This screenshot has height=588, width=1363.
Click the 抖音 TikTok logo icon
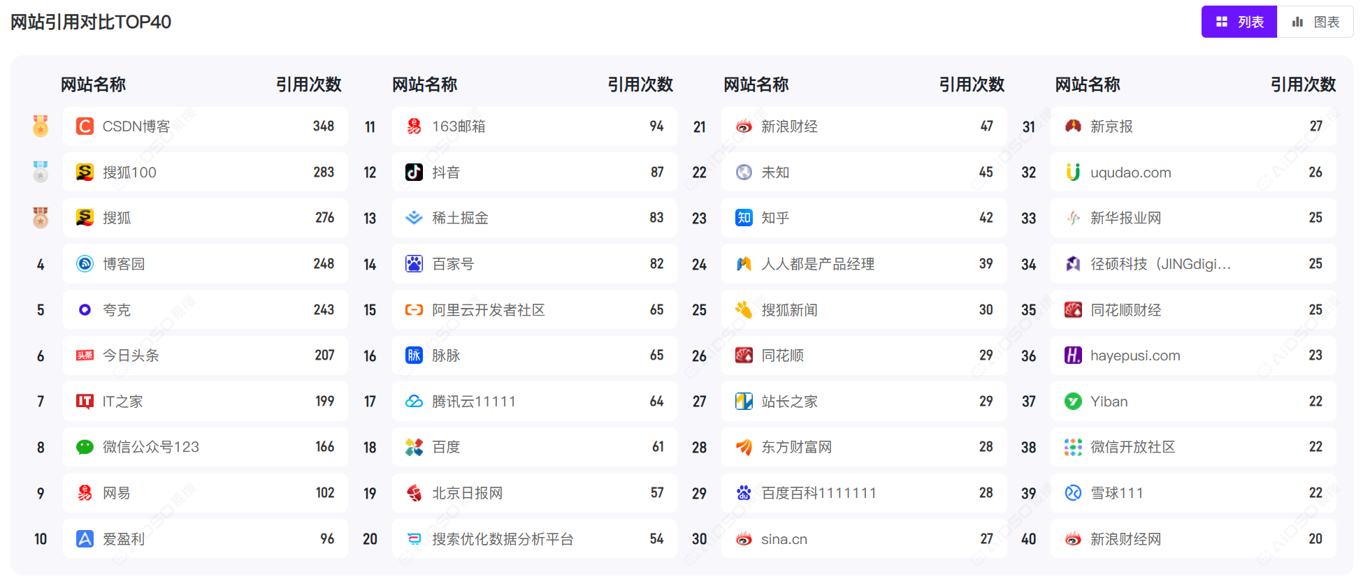[x=414, y=172]
